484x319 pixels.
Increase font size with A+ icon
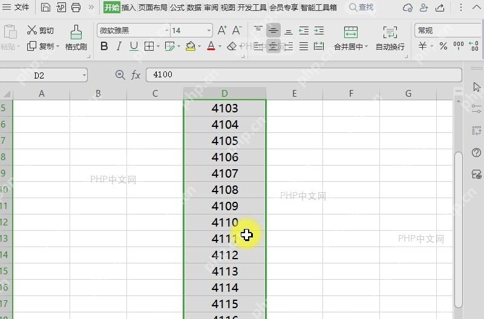pyautogui.click(x=222, y=30)
